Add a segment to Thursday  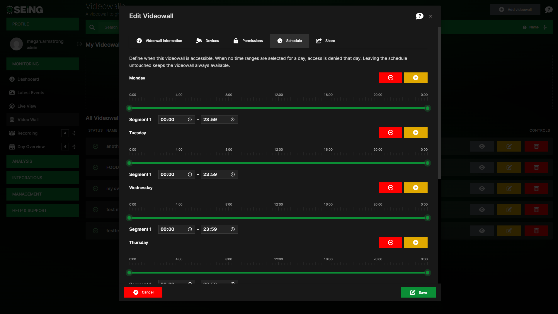point(416,242)
